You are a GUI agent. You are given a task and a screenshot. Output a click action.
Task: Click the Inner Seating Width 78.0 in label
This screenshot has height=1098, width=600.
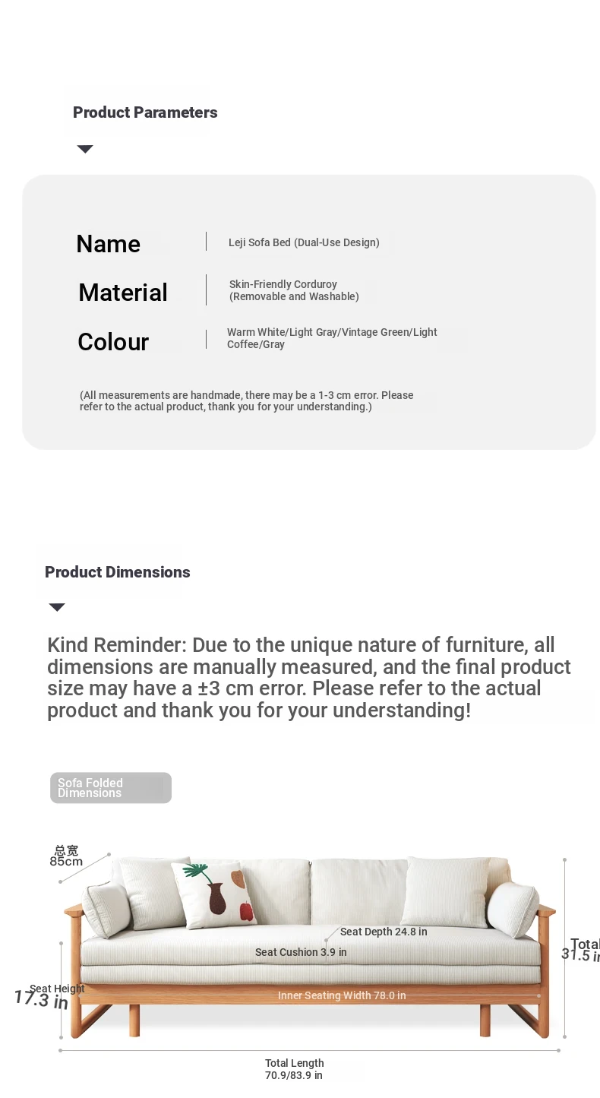click(x=342, y=995)
